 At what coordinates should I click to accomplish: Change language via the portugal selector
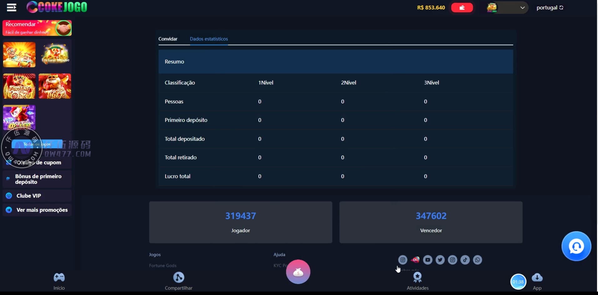tap(550, 8)
